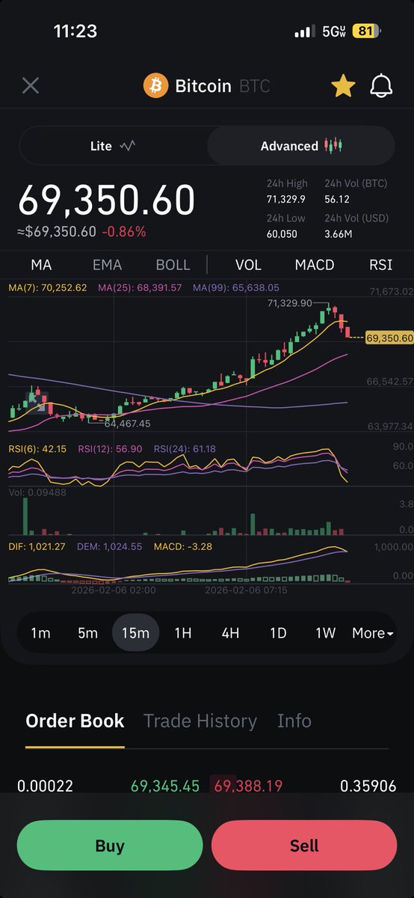This screenshot has height=898, width=414.
Task: Tap the MA(25): 68,391.57 label
Action: coord(140,287)
